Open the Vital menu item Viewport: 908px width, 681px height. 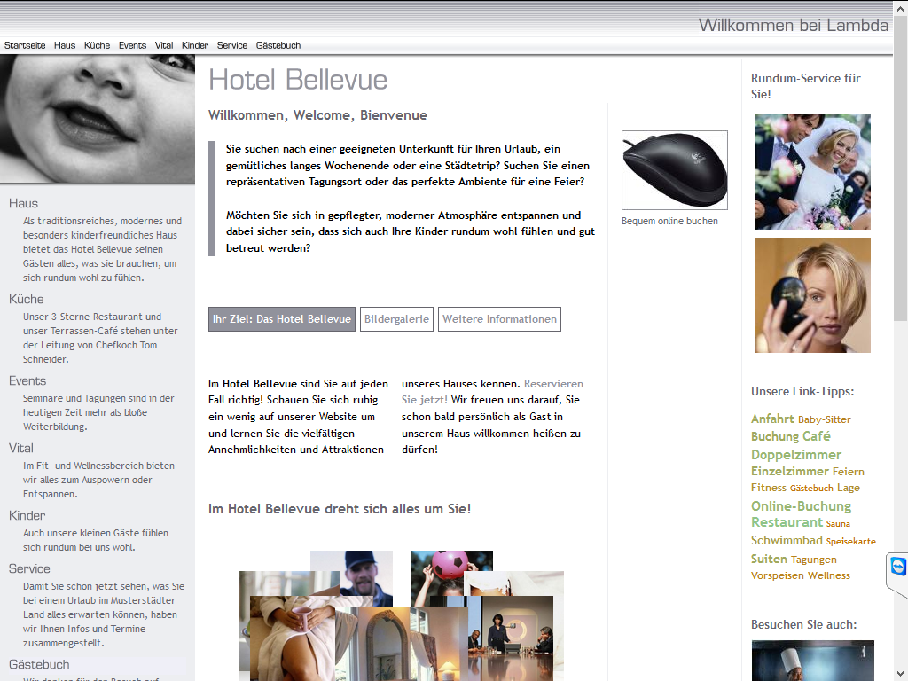[x=164, y=45]
